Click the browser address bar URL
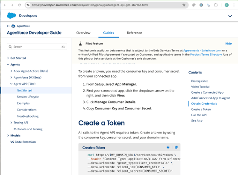 pyautogui.click(x=90, y=5)
